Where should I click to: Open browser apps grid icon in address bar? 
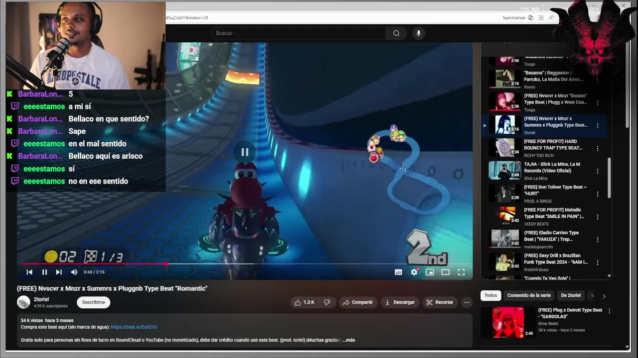pyautogui.click(x=541, y=18)
